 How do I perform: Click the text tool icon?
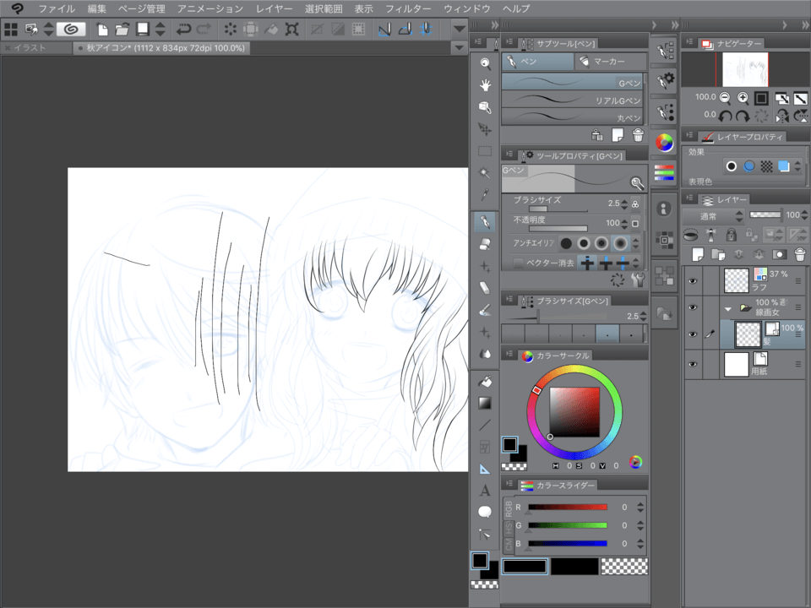[485, 490]
